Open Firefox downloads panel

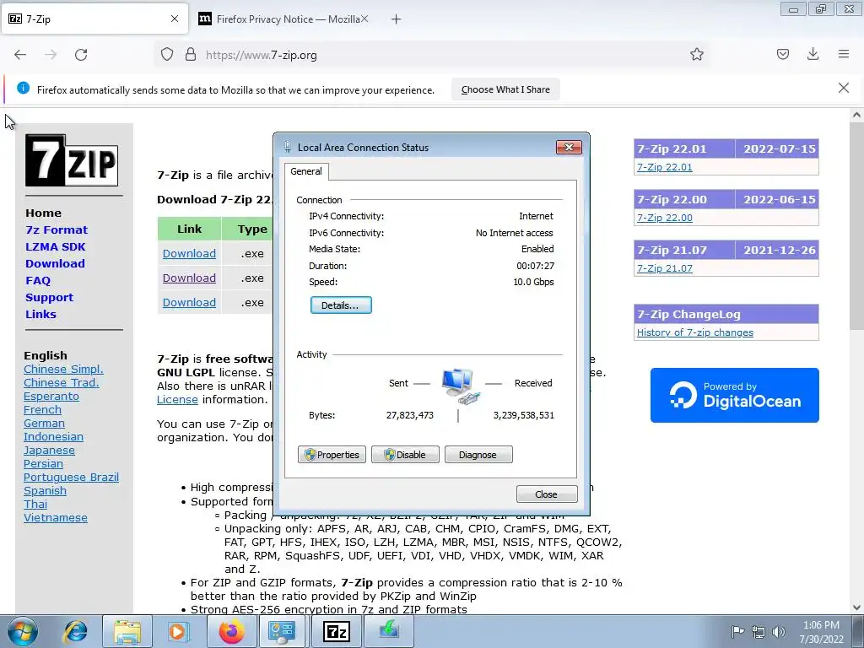pyautogui.click(x=813, y=55)
